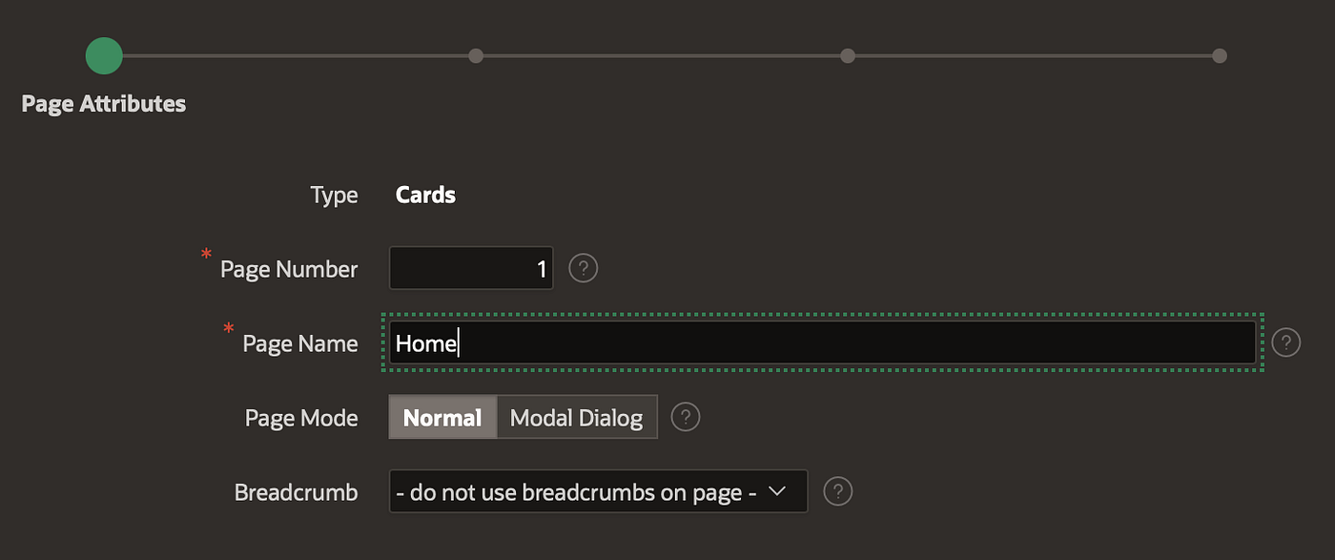Click the chevron arrow on the Breadcrumb dropdown
Screen dimensions: 1335x560
coord(777,491)
